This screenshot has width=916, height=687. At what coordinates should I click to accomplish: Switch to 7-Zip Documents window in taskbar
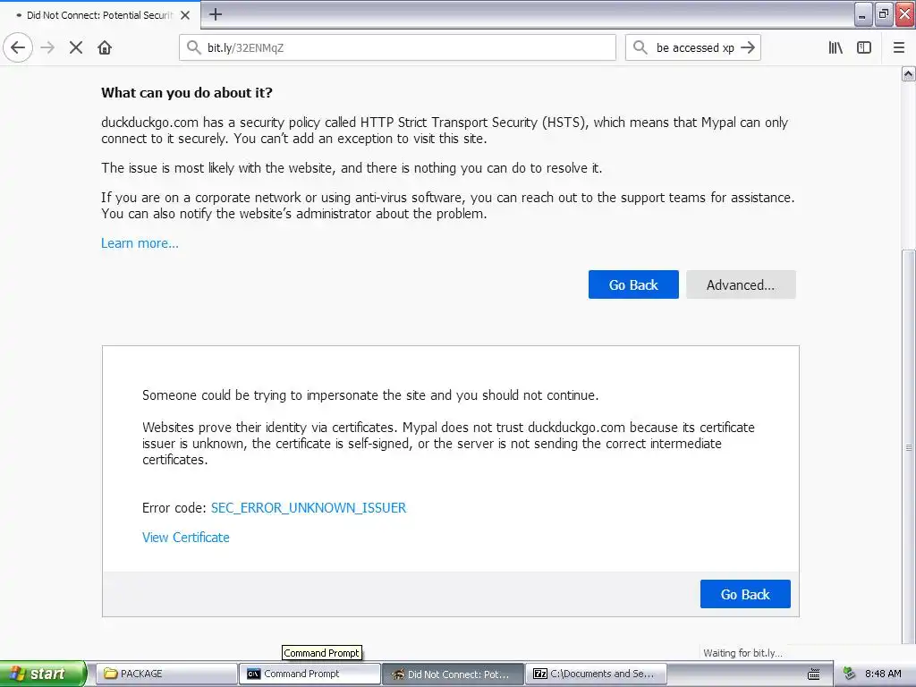[597, 674]
